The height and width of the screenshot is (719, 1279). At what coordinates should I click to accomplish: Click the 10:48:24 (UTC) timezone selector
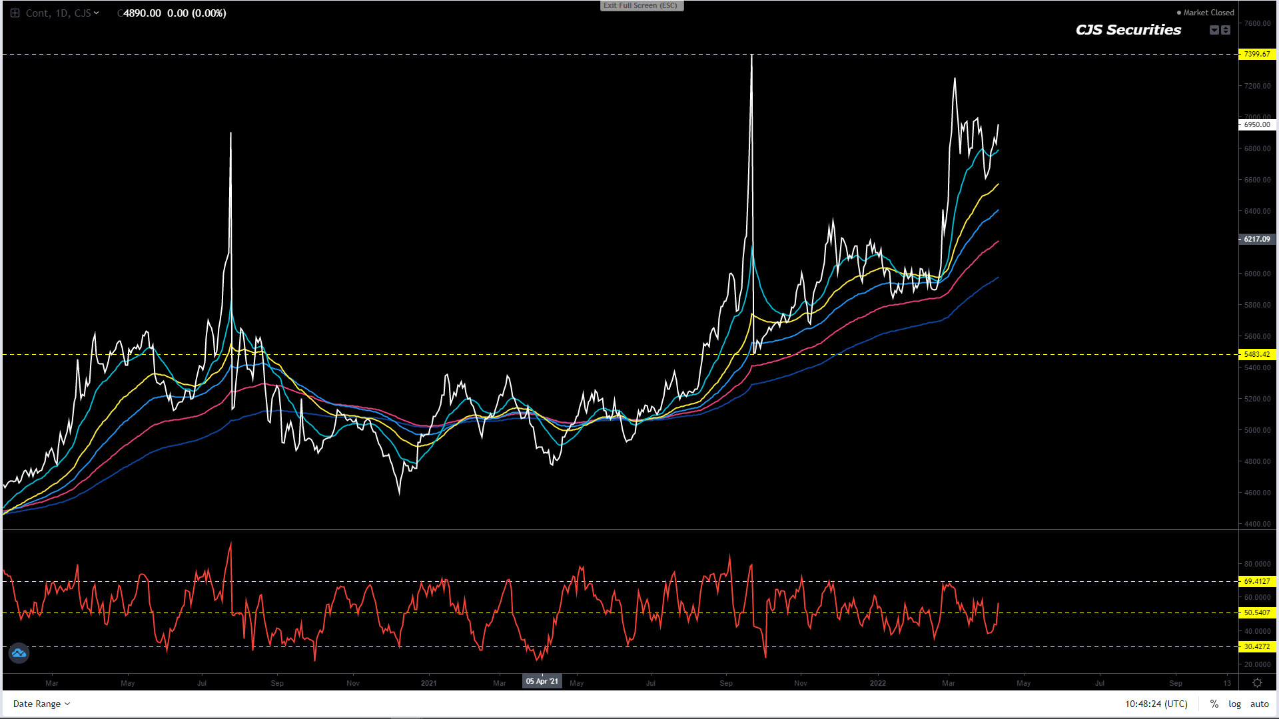[x=1156, y=704]
